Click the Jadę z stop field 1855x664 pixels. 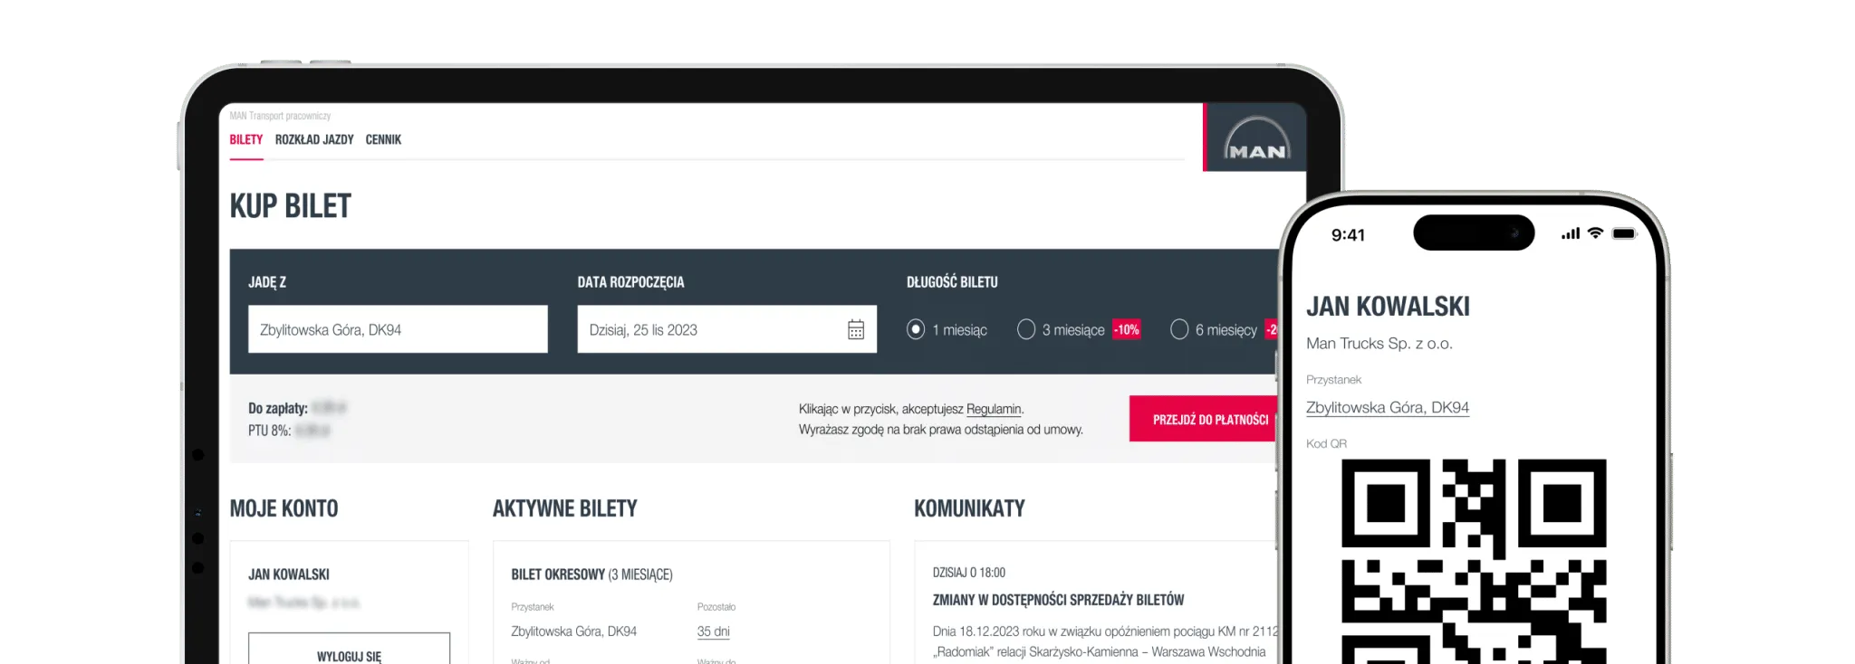(x=398, y=329)
